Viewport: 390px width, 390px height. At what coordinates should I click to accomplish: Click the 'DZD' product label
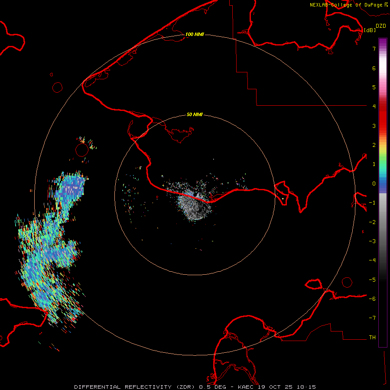[x=381, y=26]
